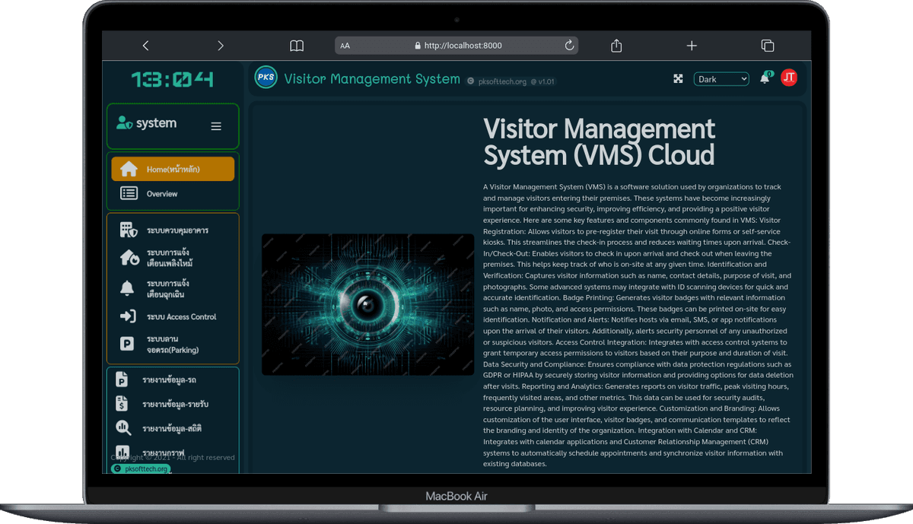This screenshot has height=524, width=913.
Task: Click the pksofttech.org link in header
Action: pos(497,81)
